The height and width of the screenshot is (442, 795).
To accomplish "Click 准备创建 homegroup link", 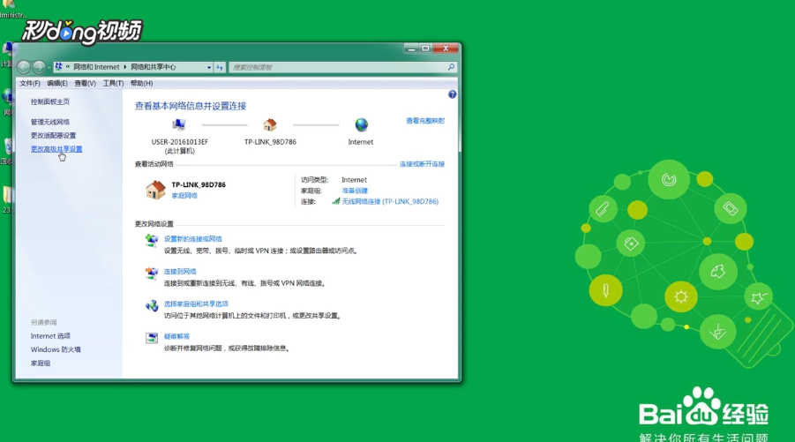I will 355,191.
